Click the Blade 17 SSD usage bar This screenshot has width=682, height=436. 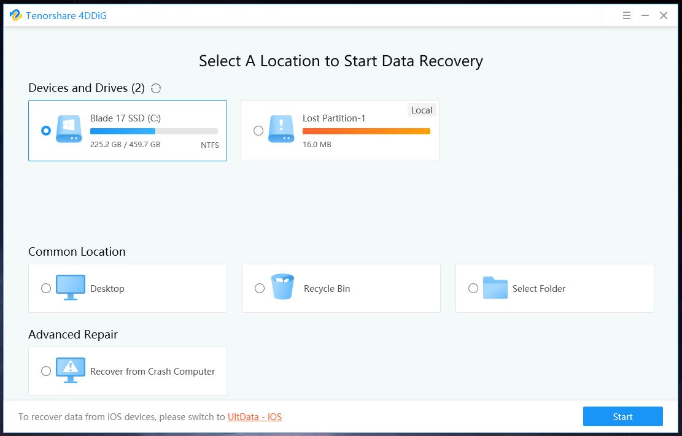click(x=153, y=131)
